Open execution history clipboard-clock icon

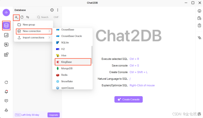click(x=199, y=18)
